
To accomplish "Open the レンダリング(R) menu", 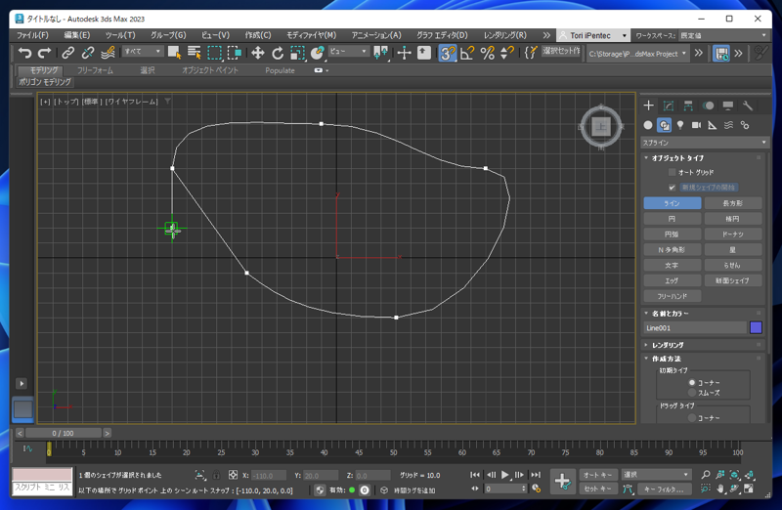I will point(504,35).
